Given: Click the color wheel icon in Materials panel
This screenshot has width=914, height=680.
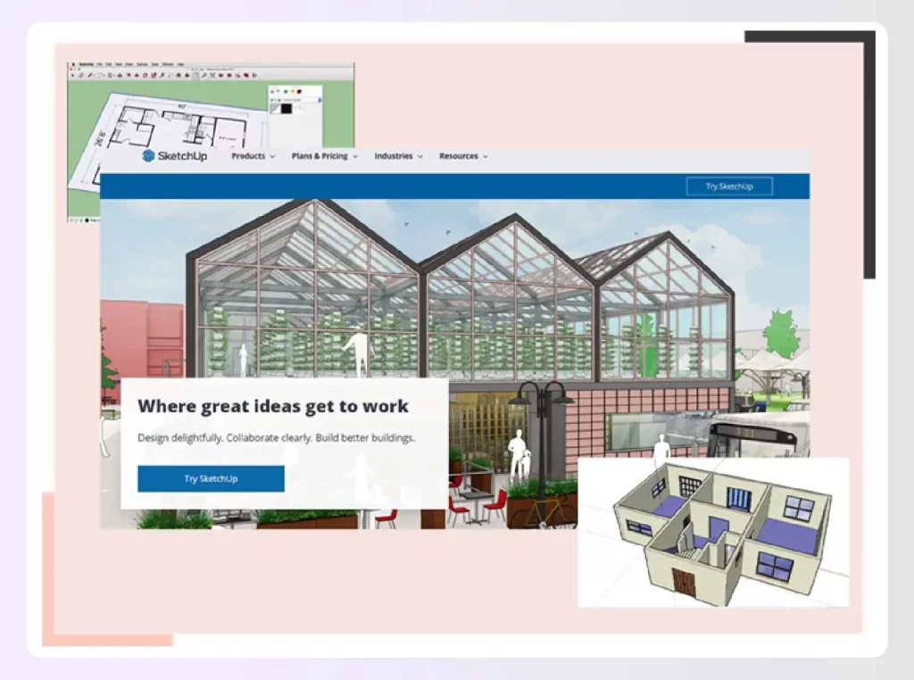Looking at the screenshot, I should (x=272, y=91).
